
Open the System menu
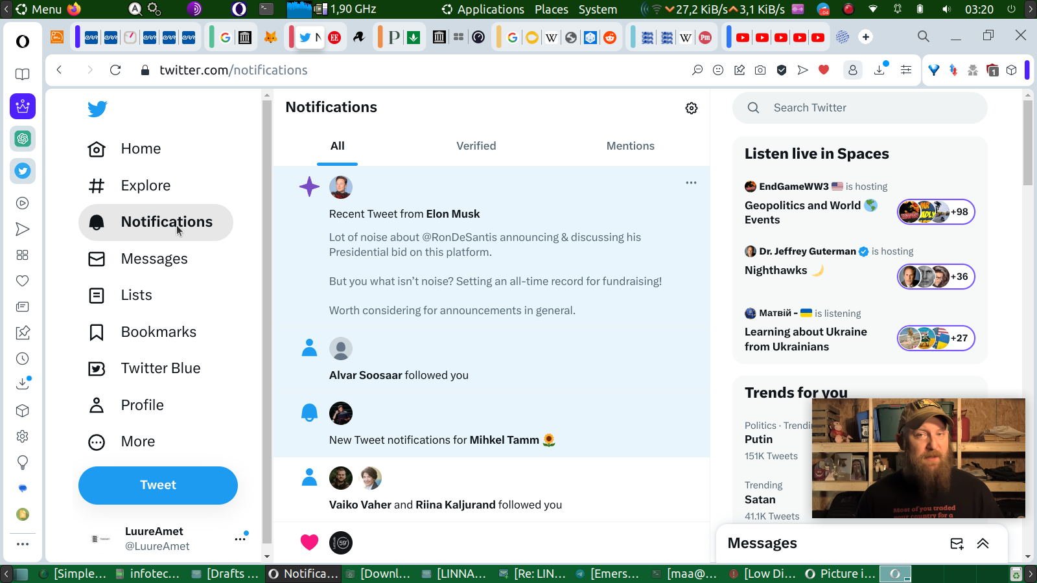coord(598,9)
